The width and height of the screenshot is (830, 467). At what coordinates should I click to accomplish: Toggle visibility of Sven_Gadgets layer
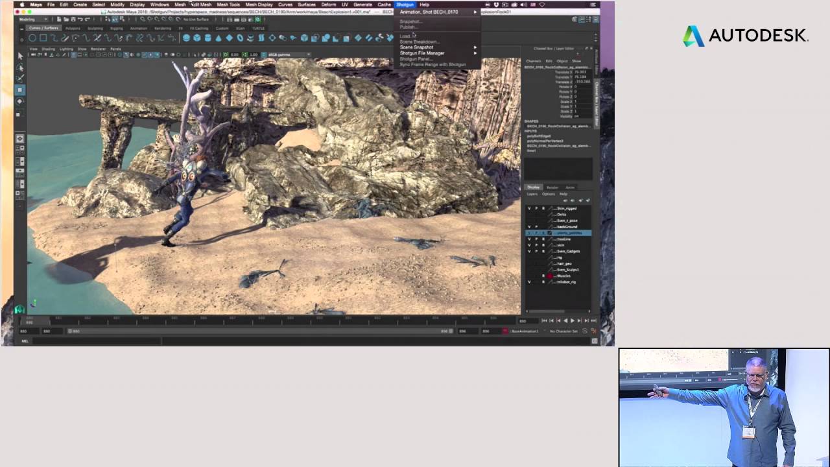click(x=529, y=251)
